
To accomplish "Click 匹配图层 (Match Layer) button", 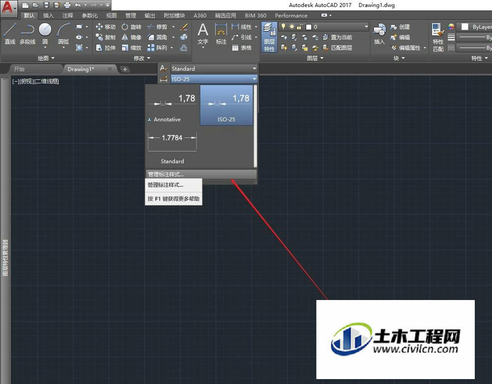I will coord(338,48).
